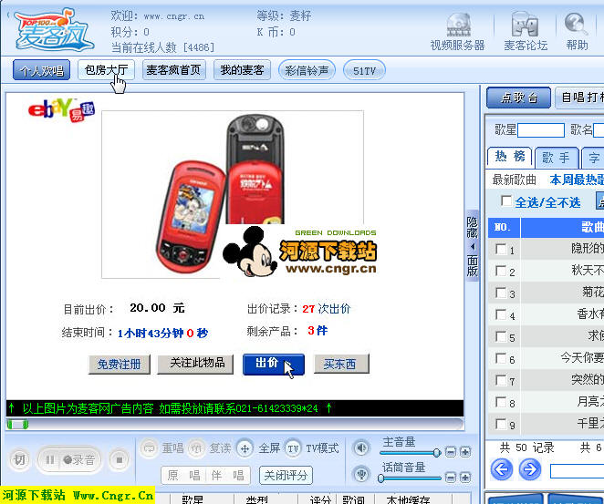
Task: Click the 切 skip song button
Action: tap(19, 459)
